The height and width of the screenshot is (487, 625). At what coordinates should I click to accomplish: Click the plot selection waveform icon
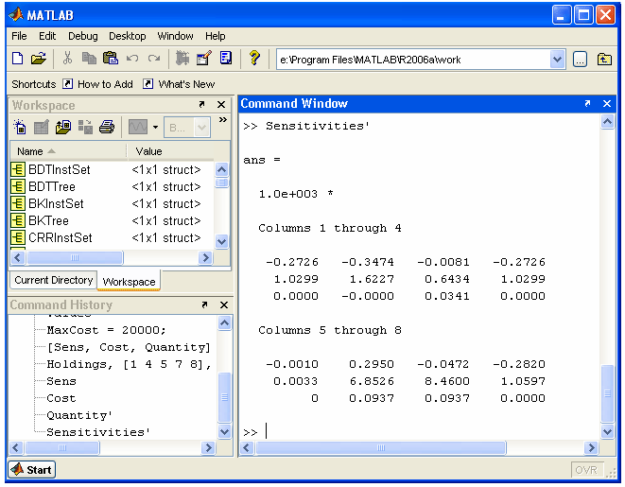pyautogui.click(x=138, y=127)
